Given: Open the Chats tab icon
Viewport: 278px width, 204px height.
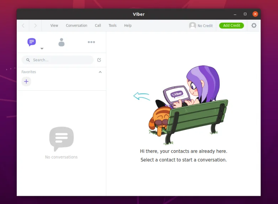Looking at the screenshot, I should click(32, 42).
